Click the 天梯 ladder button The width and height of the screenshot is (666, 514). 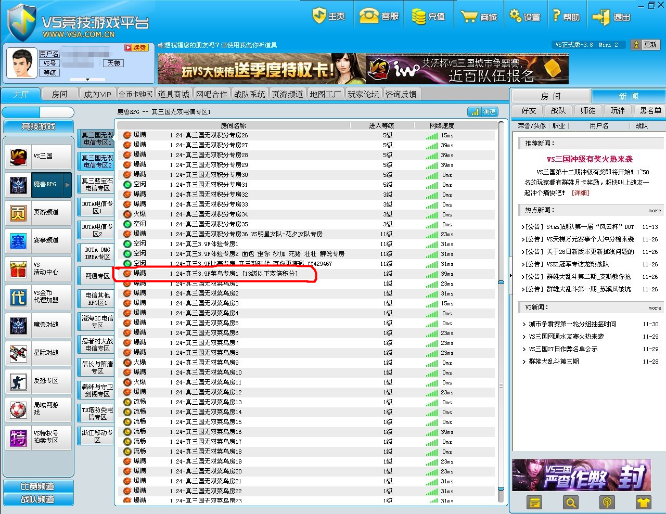click(113, 63)
